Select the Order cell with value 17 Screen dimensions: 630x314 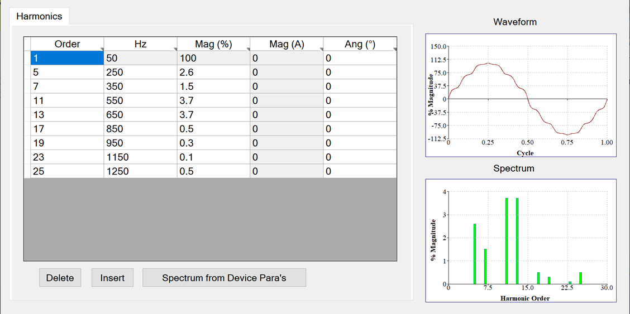[67, 129]
